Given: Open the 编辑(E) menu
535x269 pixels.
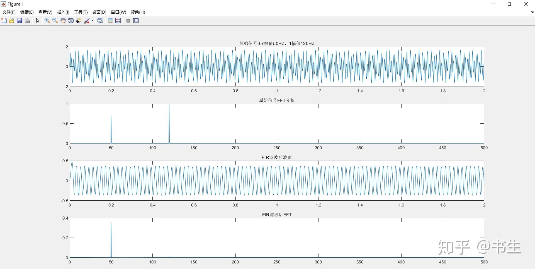Looking at the screenshot, I should point(27,12).
